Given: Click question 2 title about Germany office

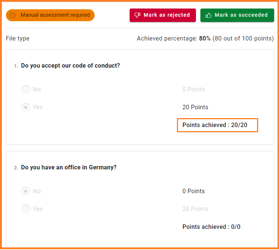Looking at the screenshot, I should pos(69,168).
